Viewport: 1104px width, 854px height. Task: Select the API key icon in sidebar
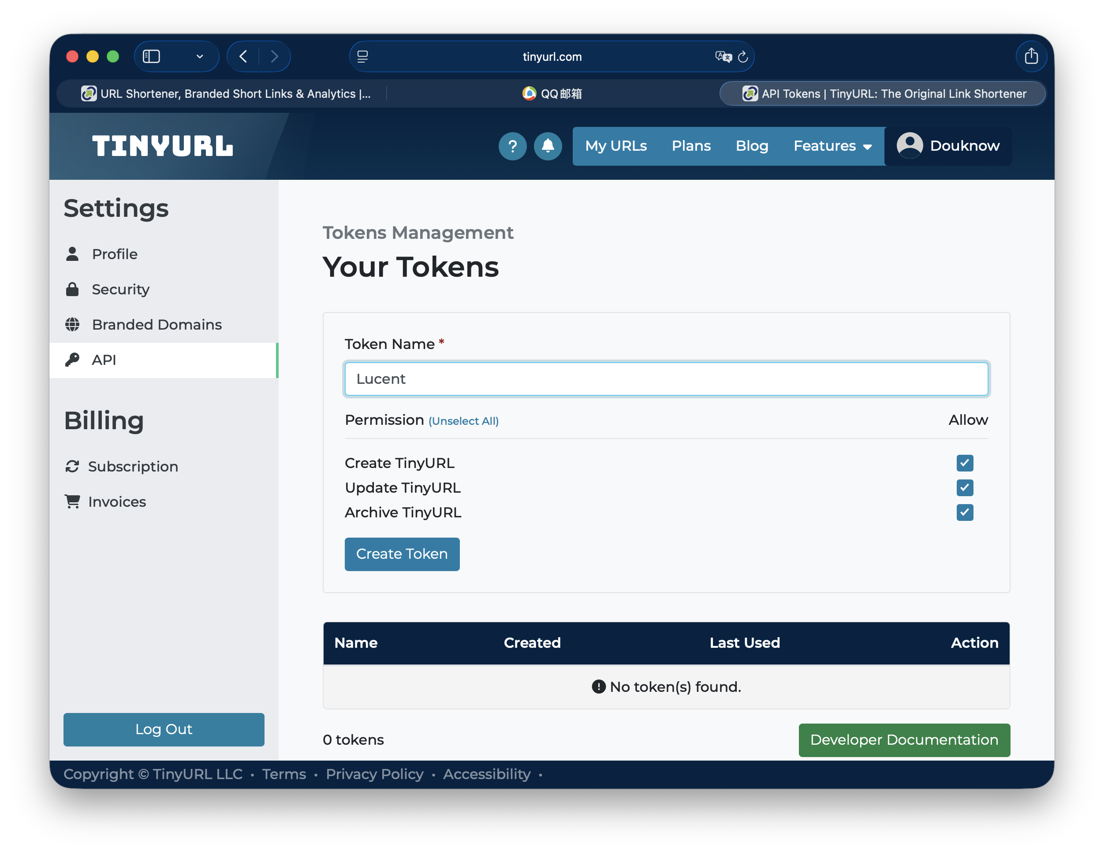pos(72,360)
